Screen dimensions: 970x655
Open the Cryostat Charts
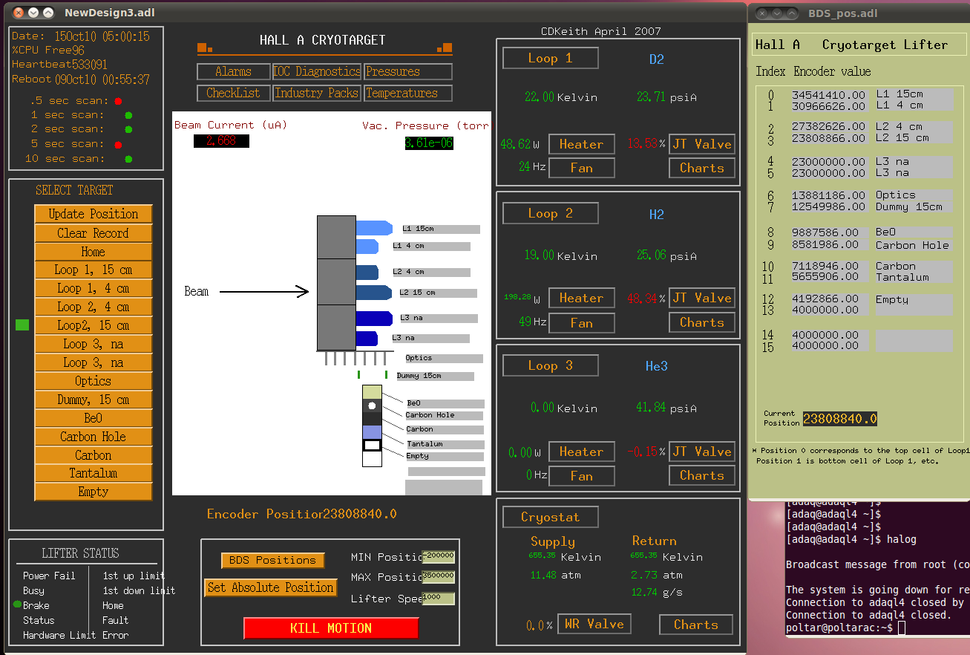tap(696, 625)
